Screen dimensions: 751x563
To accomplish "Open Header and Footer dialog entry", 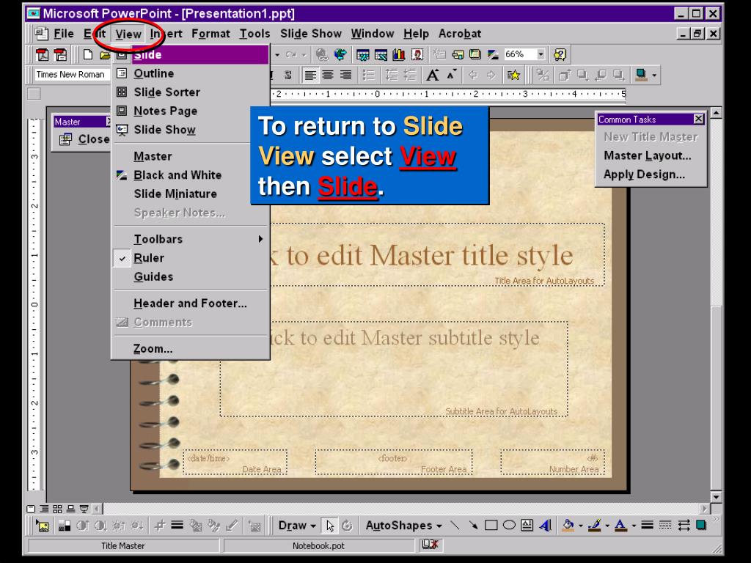I will [x=190, y=303].
